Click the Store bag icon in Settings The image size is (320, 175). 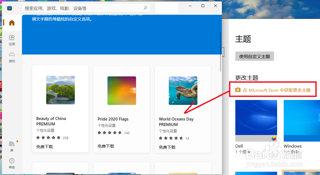[238, 90]
